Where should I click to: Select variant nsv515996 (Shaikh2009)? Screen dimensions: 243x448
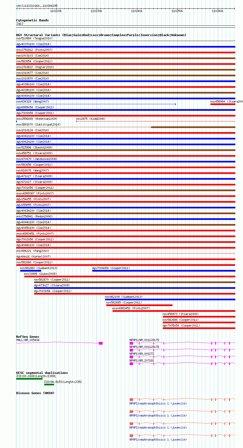point(34,147)
